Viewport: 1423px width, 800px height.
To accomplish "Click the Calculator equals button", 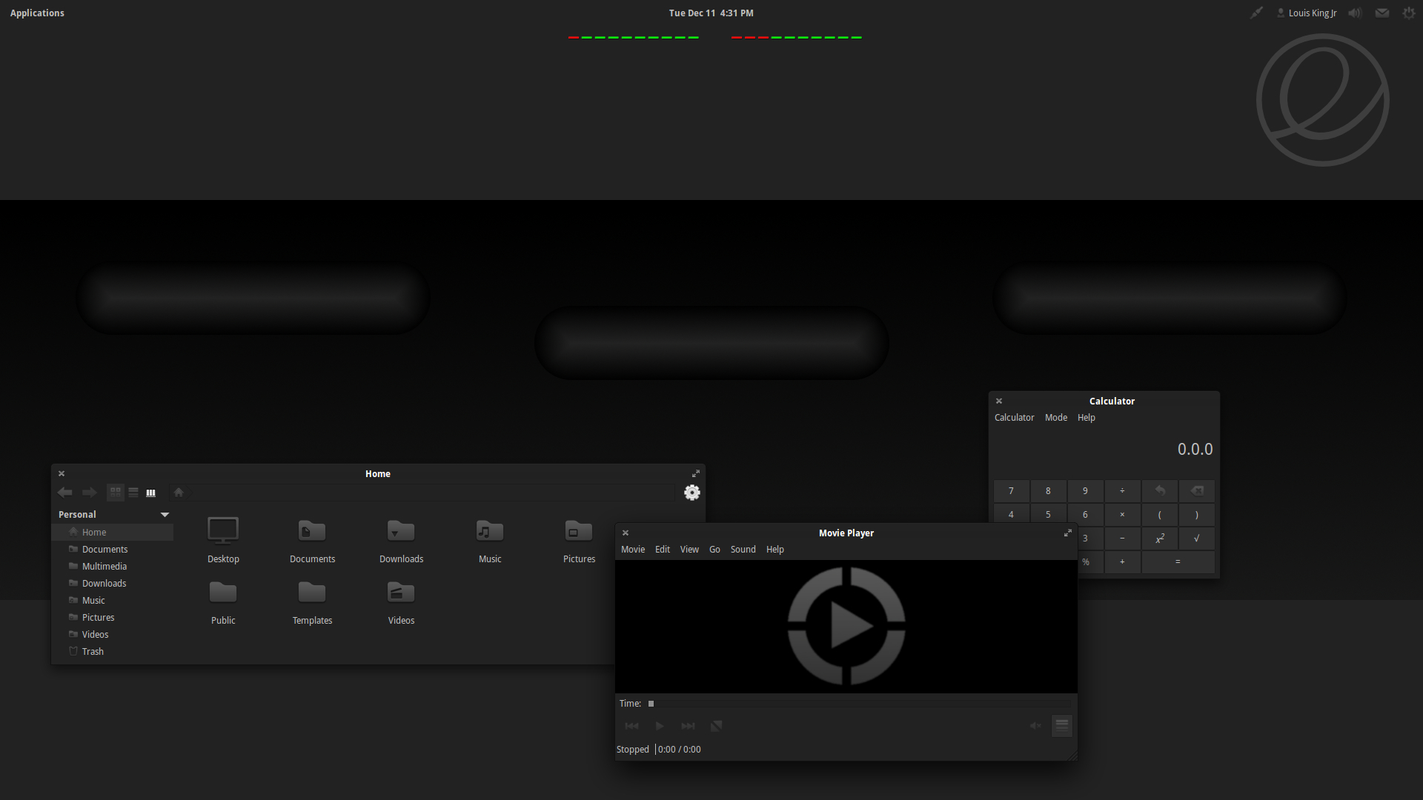I will tap(1178, 561).
